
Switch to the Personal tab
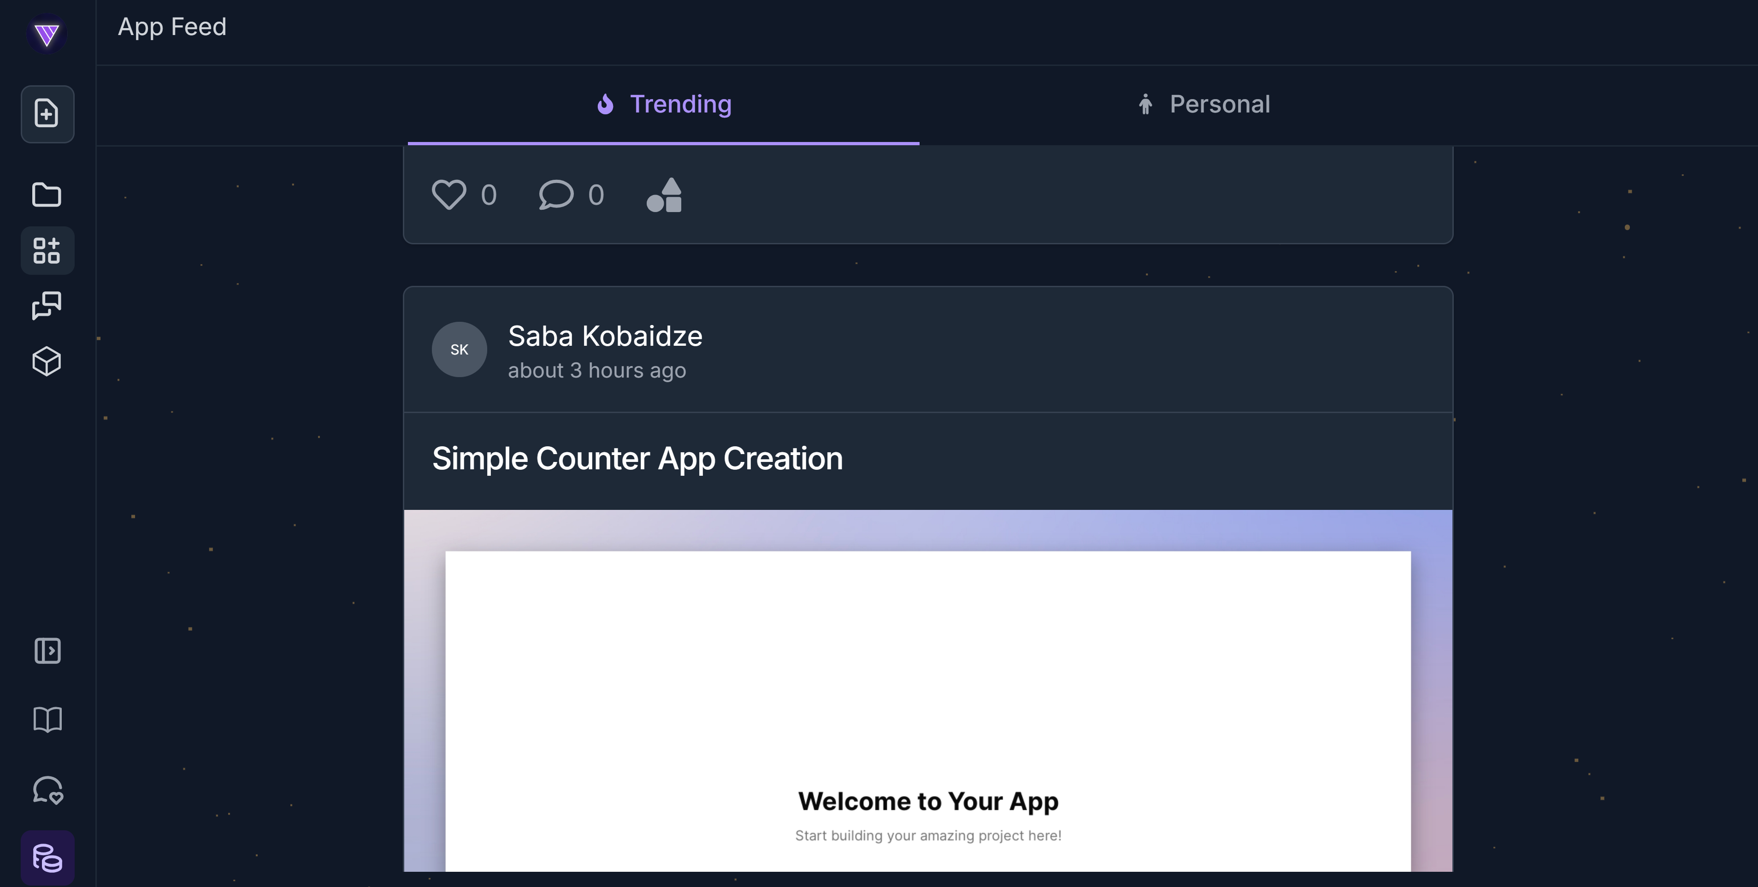1204,105
